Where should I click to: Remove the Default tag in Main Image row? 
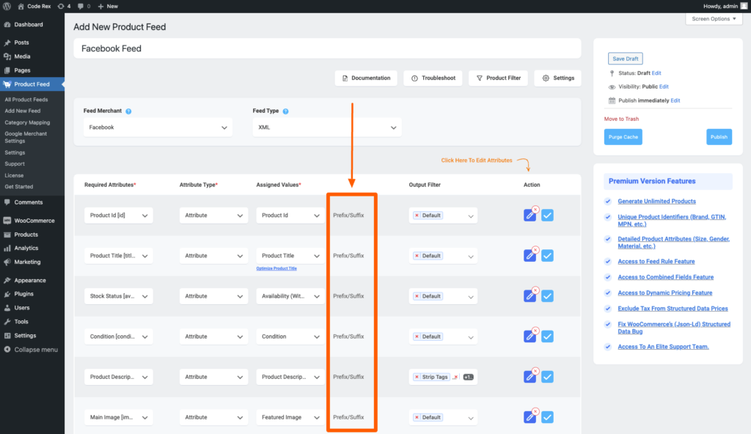[x=417, y=417]
